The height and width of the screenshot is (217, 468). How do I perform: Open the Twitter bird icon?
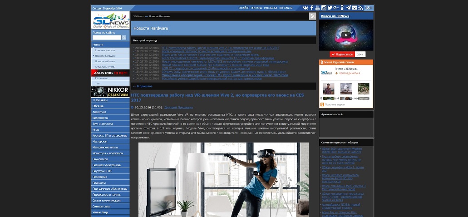330,8
